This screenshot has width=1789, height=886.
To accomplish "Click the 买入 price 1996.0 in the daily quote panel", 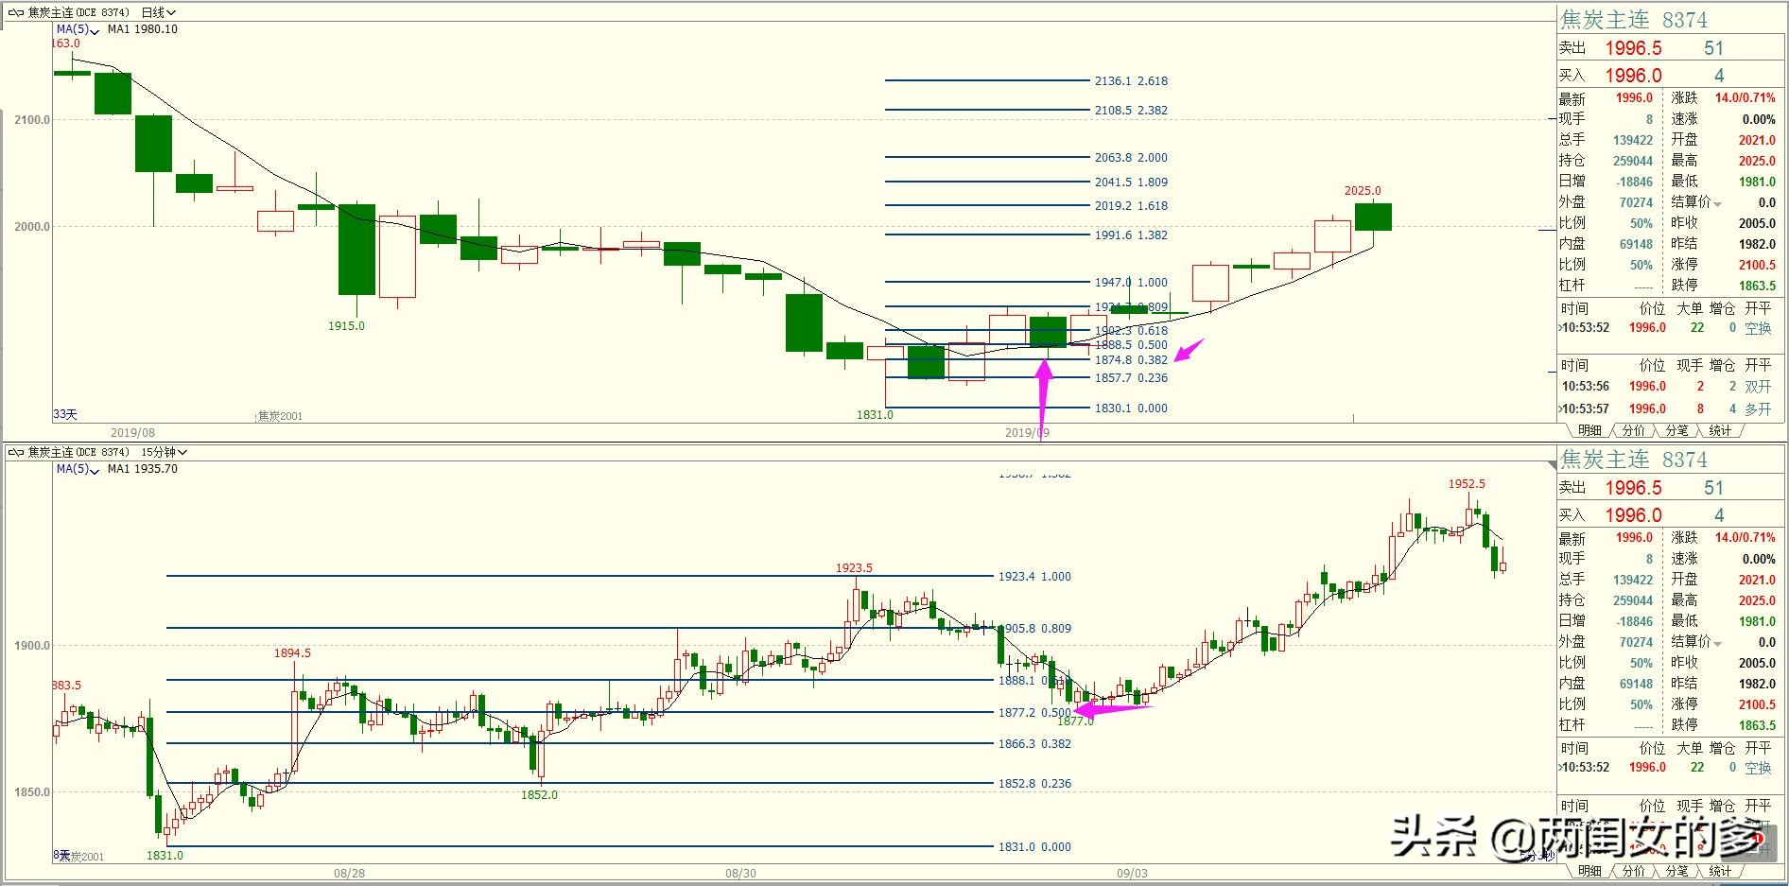I will pos(1633,76).
